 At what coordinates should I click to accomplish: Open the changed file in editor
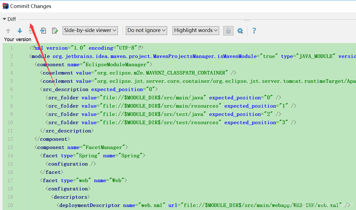coord(43,30)
